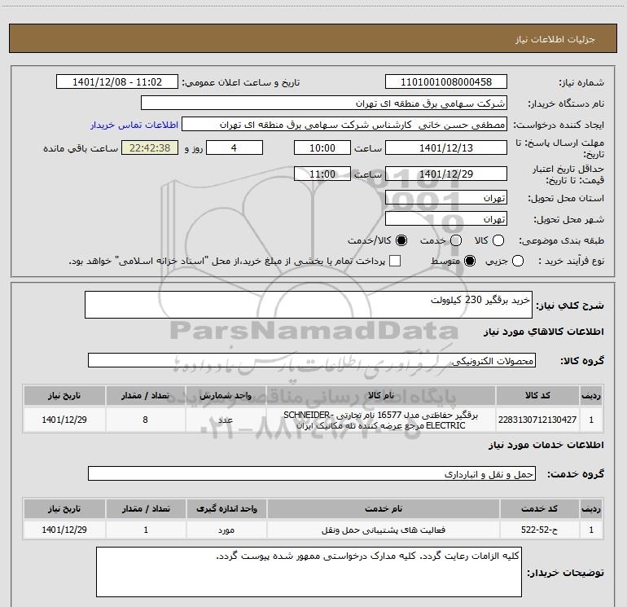Click goods table header تعداد / مقدار

coord(146,395)
